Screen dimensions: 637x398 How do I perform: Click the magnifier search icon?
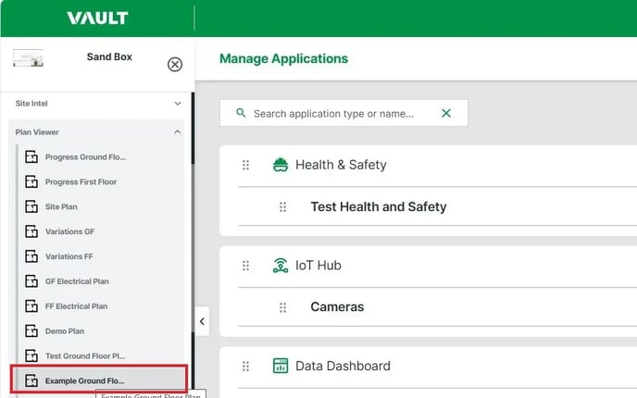point(241,113)
